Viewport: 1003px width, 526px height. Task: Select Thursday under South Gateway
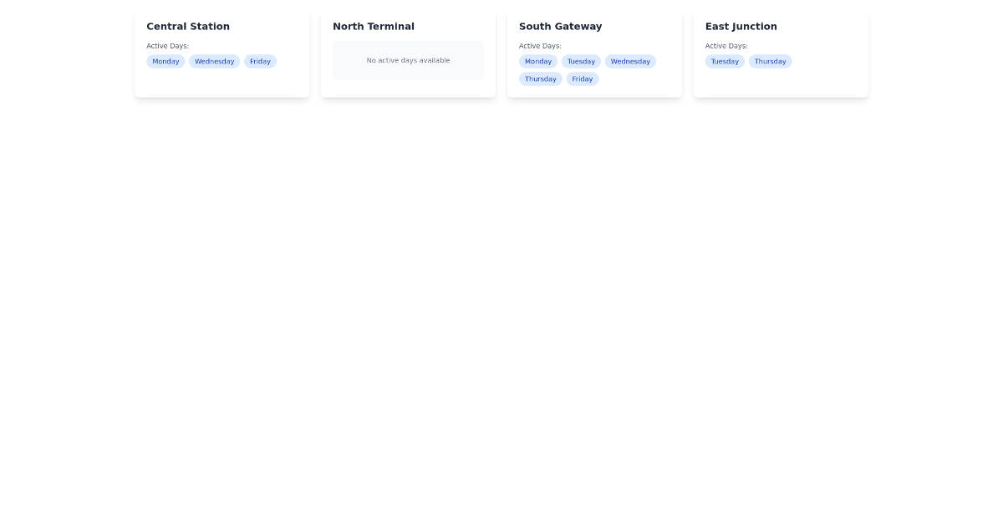[x=540, y=78]
